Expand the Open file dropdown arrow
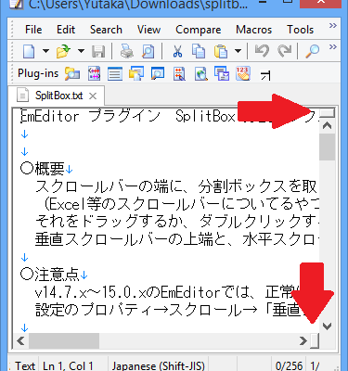The height and width of the screenshot is (371, 348). pos(81,51)
